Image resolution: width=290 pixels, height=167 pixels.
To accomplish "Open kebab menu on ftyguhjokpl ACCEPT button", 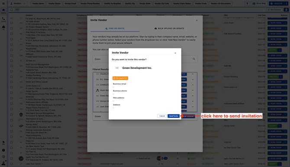I will 280,50.
